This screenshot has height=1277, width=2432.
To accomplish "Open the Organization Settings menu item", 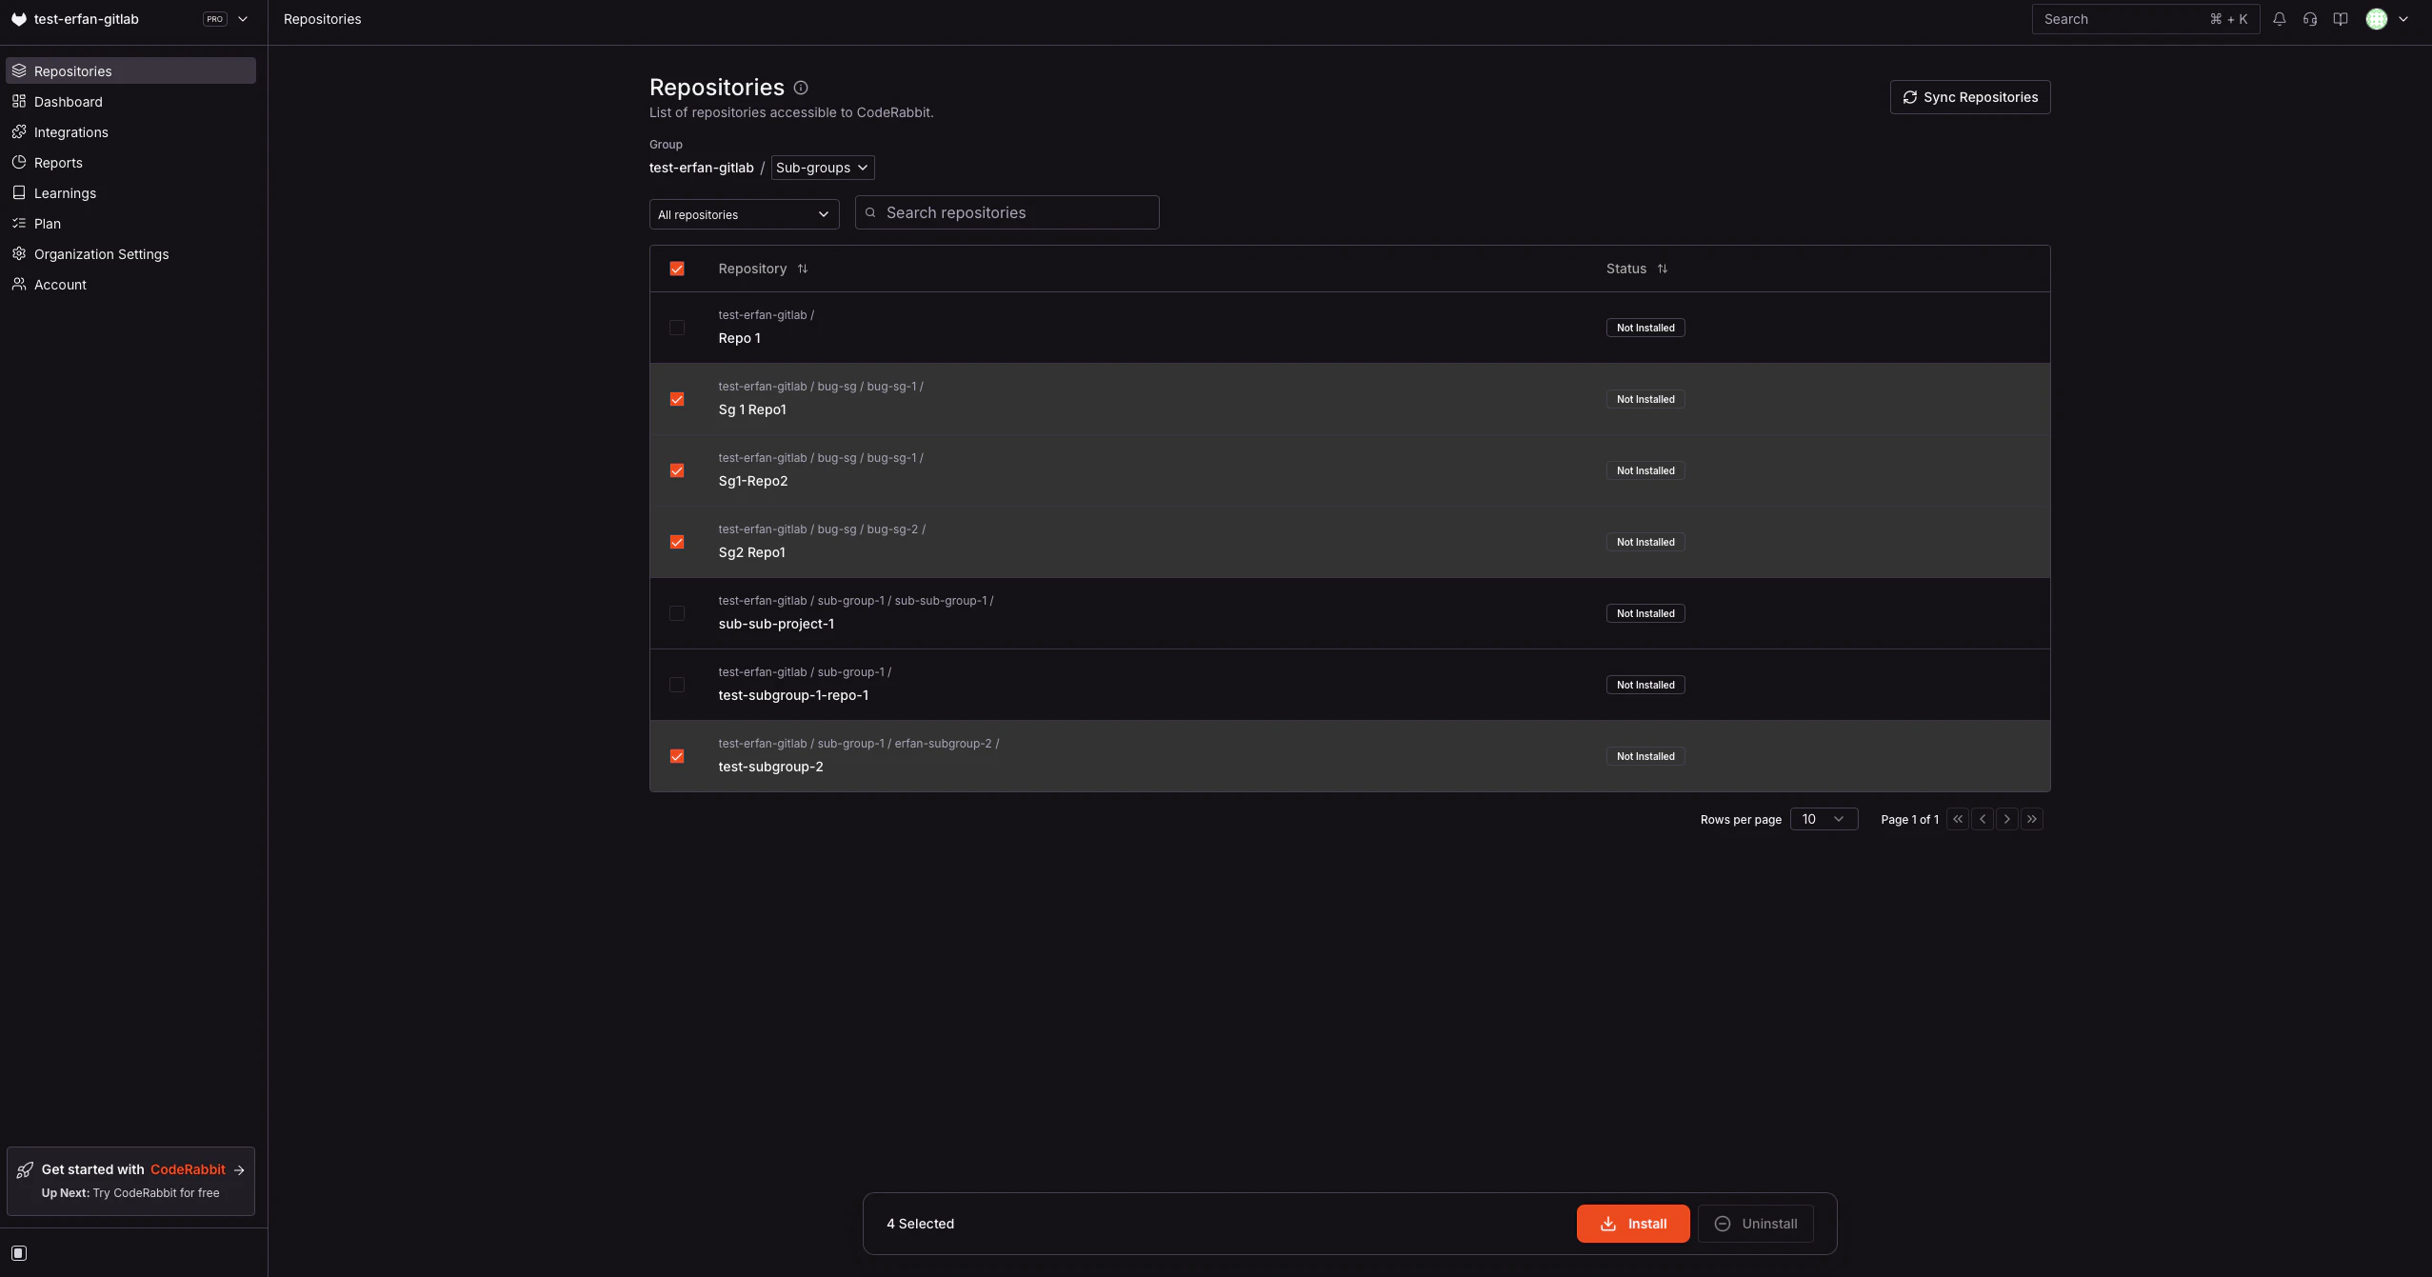I will point(130,253).
